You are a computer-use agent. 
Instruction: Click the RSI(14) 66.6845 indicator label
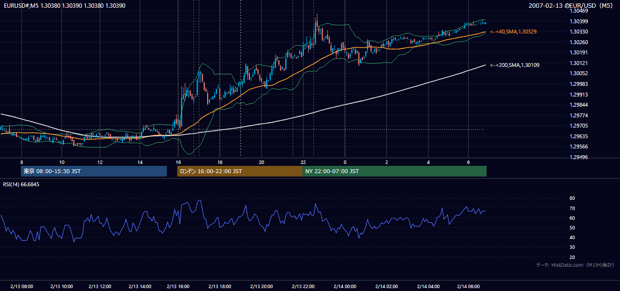21,184
